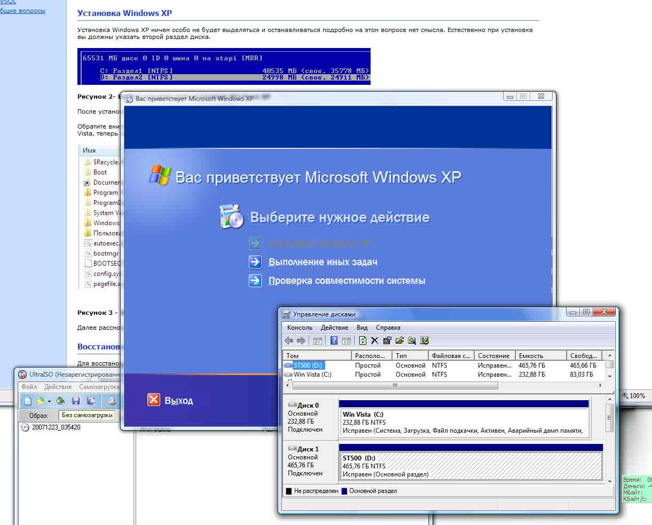Click the setup CD box icon near "Выберите нужное действие"

click(232, 216)
